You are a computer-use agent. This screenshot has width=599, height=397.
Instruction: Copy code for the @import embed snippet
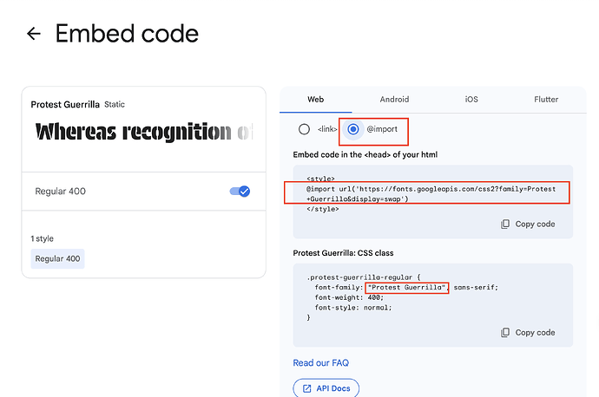(528, 224)
